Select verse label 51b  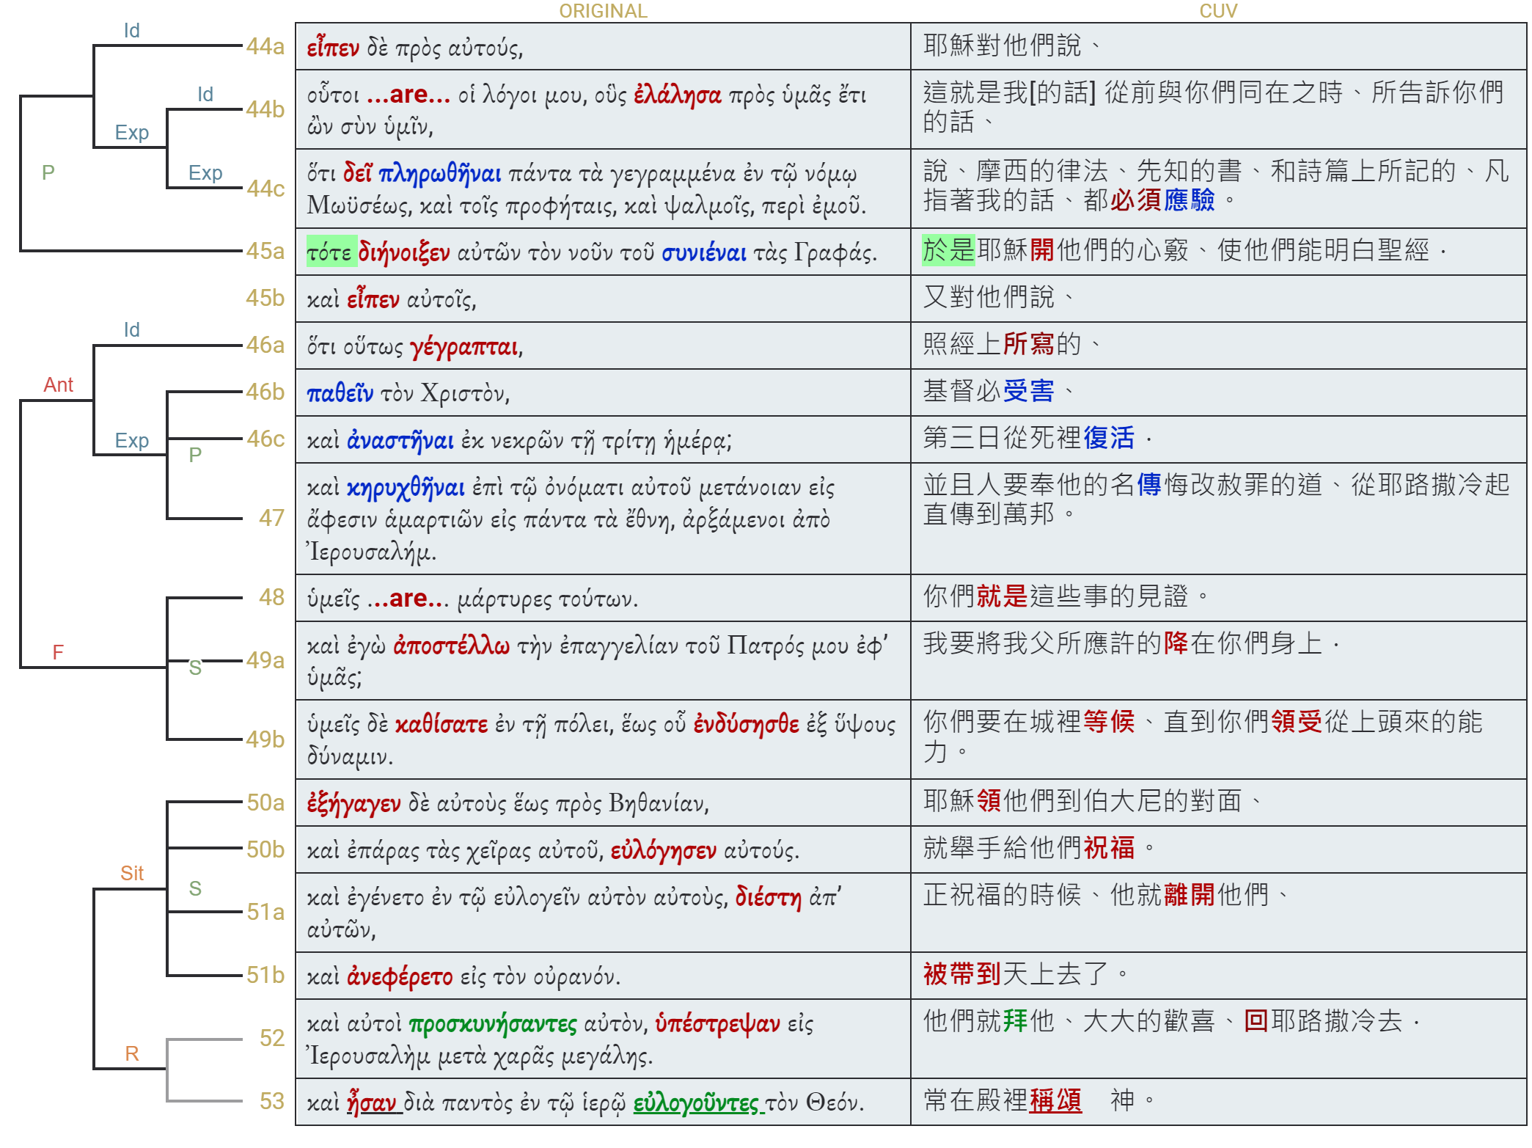pyautogui.click(x=265, y=974)
